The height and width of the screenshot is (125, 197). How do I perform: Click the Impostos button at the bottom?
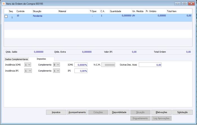click(x=56, y=112)
